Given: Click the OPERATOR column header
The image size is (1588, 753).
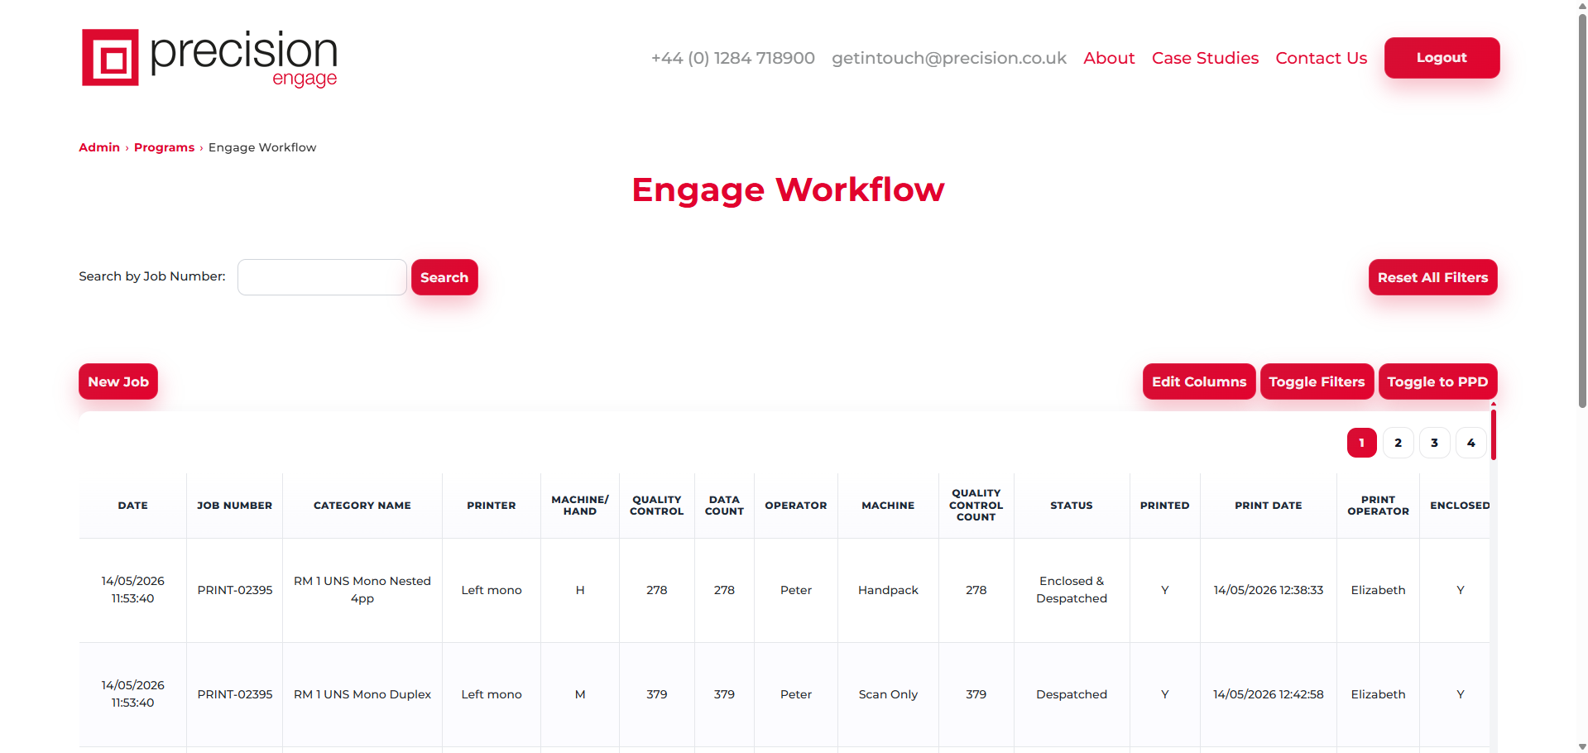Looking at the screenshot, I should point(795,506).
